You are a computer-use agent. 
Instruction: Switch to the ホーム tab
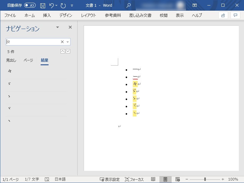point(30,15)
